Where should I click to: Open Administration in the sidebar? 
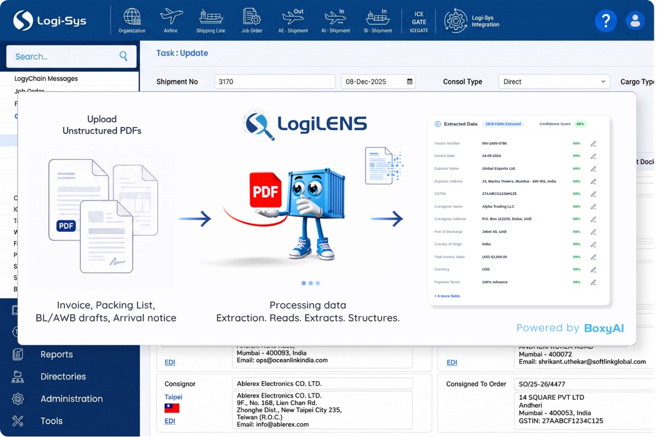tap(72, 399)
